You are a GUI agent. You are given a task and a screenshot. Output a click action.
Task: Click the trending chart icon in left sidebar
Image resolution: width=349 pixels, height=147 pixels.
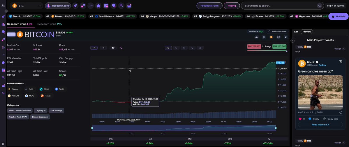tap(3, 86)
